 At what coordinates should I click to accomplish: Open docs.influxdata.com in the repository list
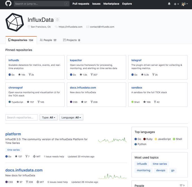point(24,170)
